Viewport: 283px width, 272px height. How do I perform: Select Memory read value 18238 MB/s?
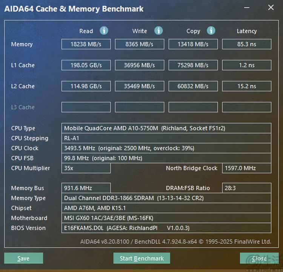coord(86,44)
